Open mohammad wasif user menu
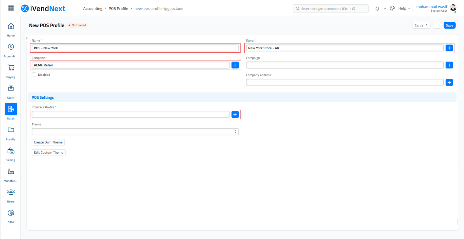464x239 pixels. [x=432, y=8]
